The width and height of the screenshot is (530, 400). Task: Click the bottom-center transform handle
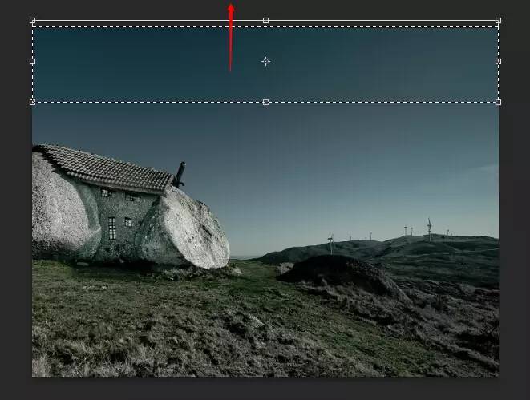[x=265, y=102]
